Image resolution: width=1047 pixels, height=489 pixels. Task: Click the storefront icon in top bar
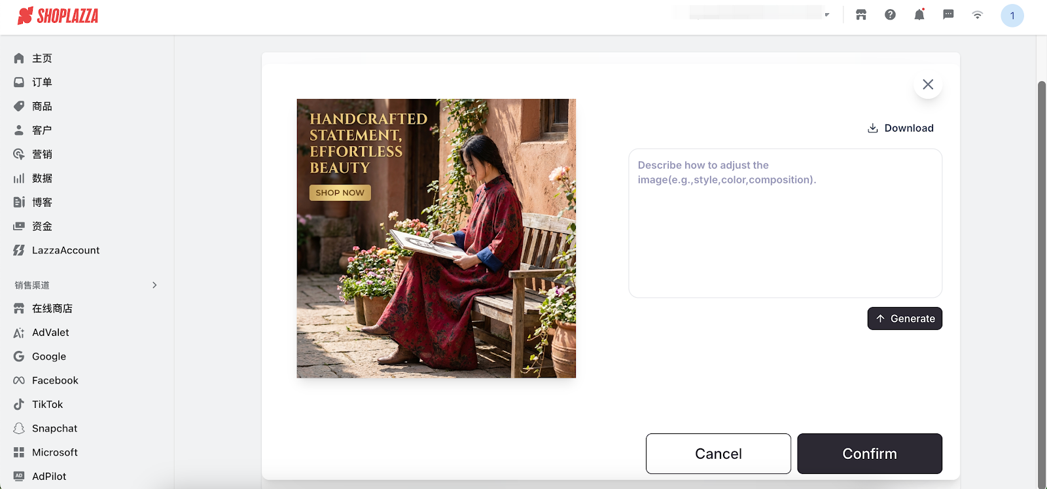(x=861, y=15)
